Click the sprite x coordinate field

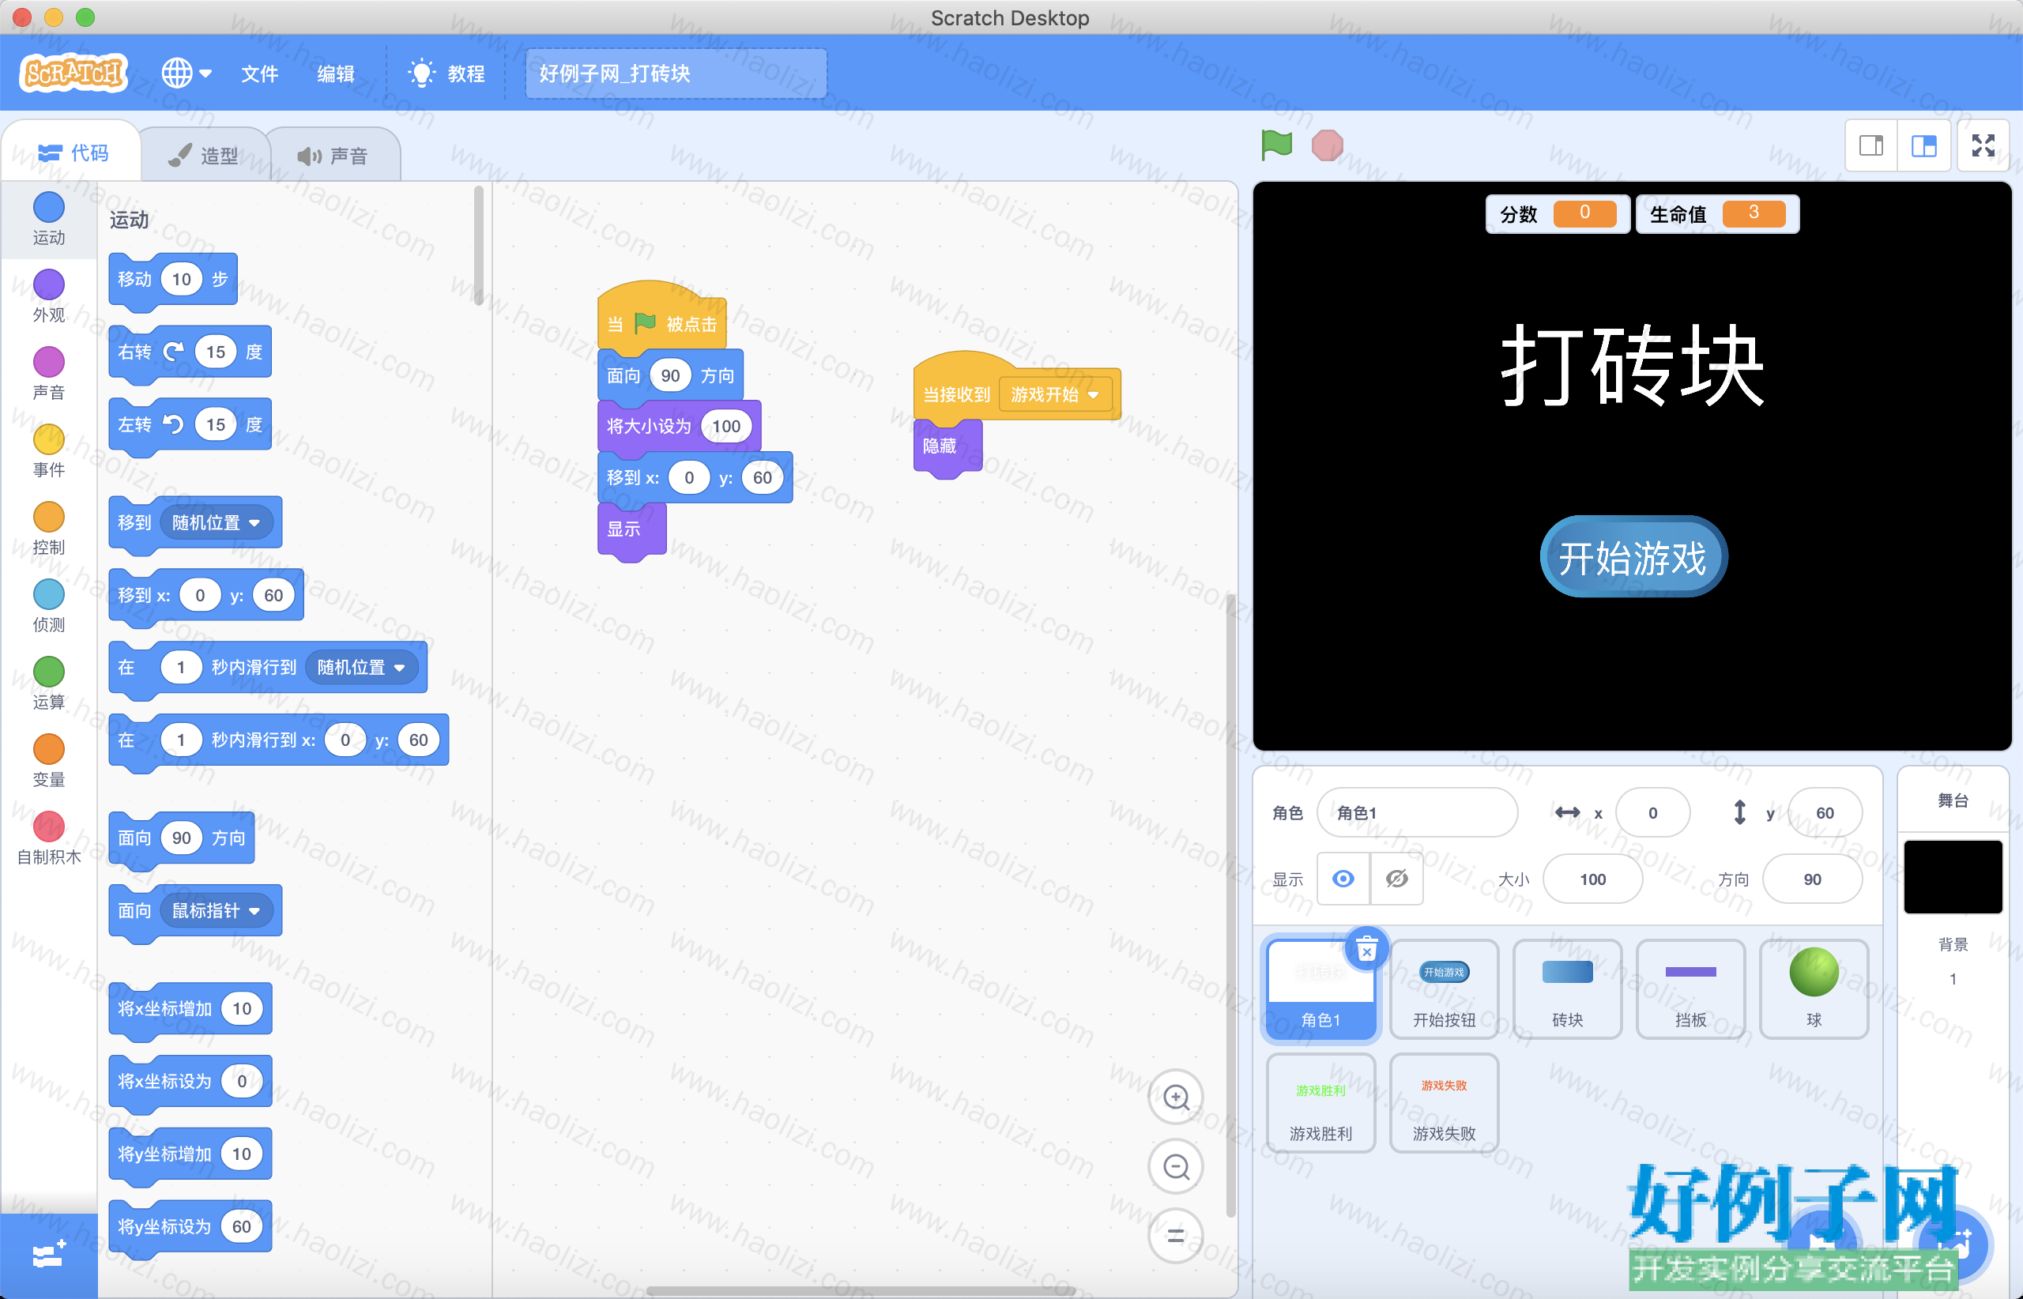tap(1652, 813)
